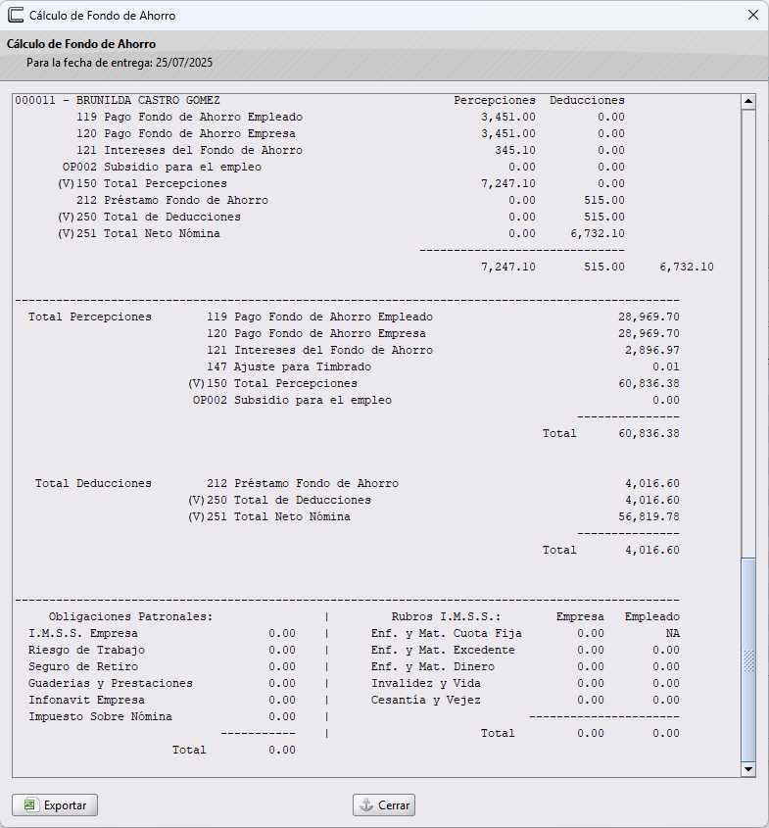Click the employee's '120 Pago Fondo de Ahorro Empresa' row
Viewport: 769px width, 828px height.
tap(351, 133)
